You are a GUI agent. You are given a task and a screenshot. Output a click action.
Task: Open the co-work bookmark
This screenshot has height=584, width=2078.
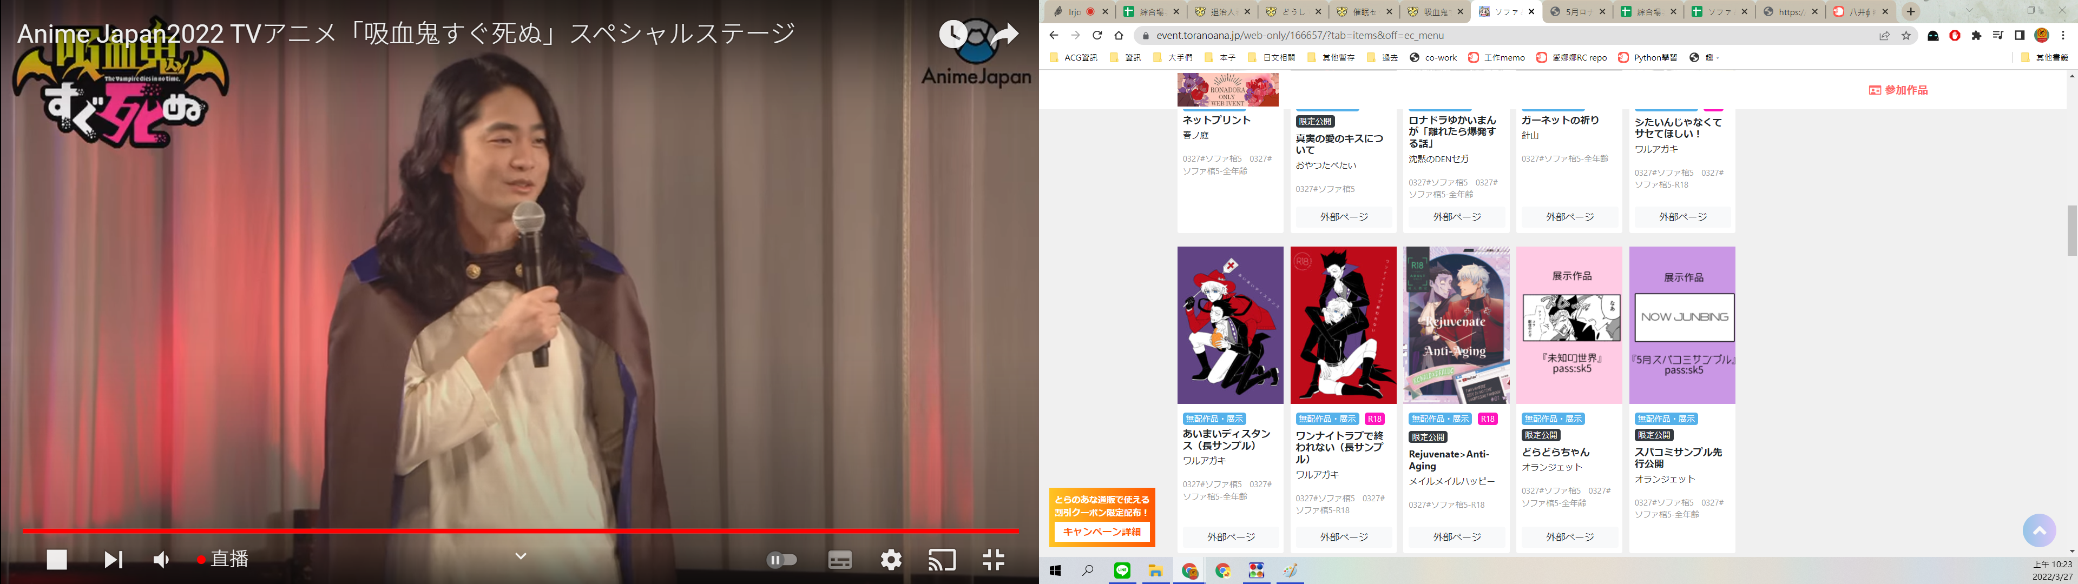[1433, 57]
